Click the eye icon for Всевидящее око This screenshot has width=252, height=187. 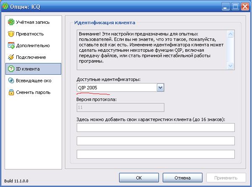(11, 81)
